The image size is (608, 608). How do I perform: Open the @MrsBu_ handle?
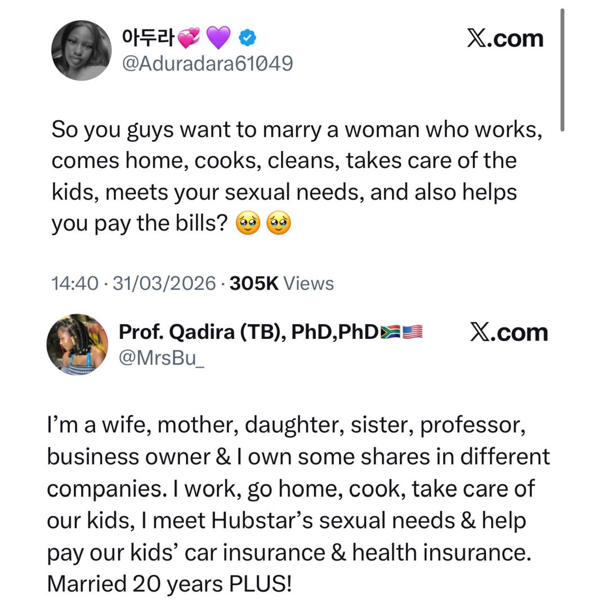point(161,358)
